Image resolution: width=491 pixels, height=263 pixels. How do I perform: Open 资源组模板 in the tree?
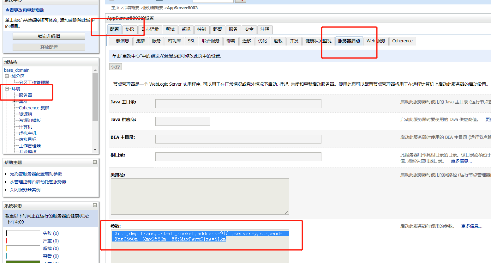pos(30,120)
